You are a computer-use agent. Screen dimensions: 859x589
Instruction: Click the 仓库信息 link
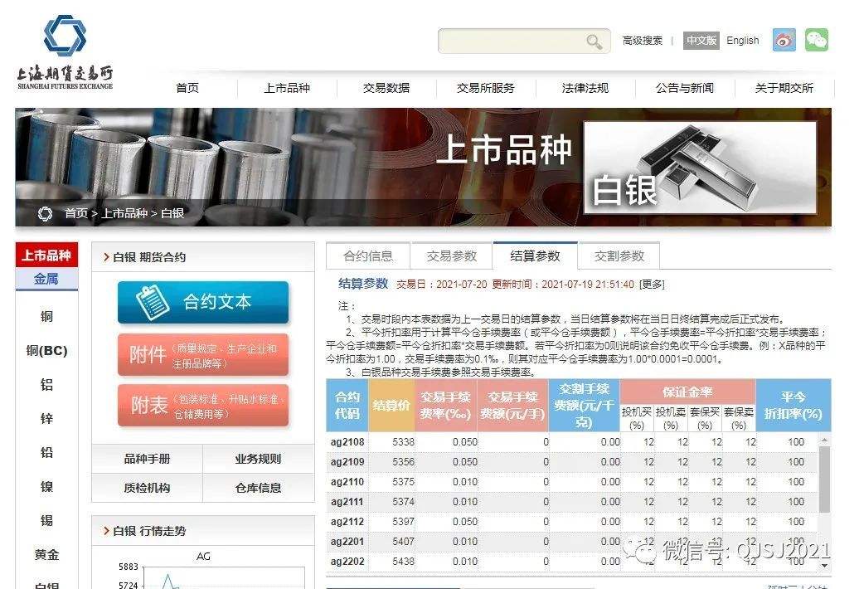point(259,488)
